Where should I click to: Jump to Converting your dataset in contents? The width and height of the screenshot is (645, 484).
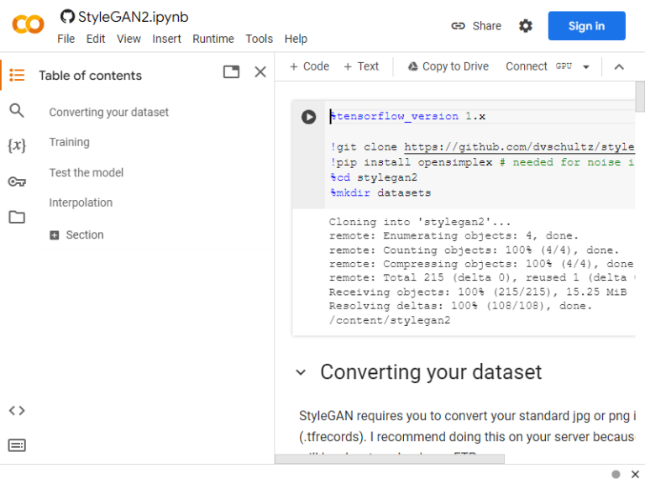(x=108, y=112)
